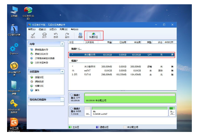Select the 300.00MB unallocated row on disk 2
Image resolution: width=198 pixels, height=135 pixels.
(122, 67)
